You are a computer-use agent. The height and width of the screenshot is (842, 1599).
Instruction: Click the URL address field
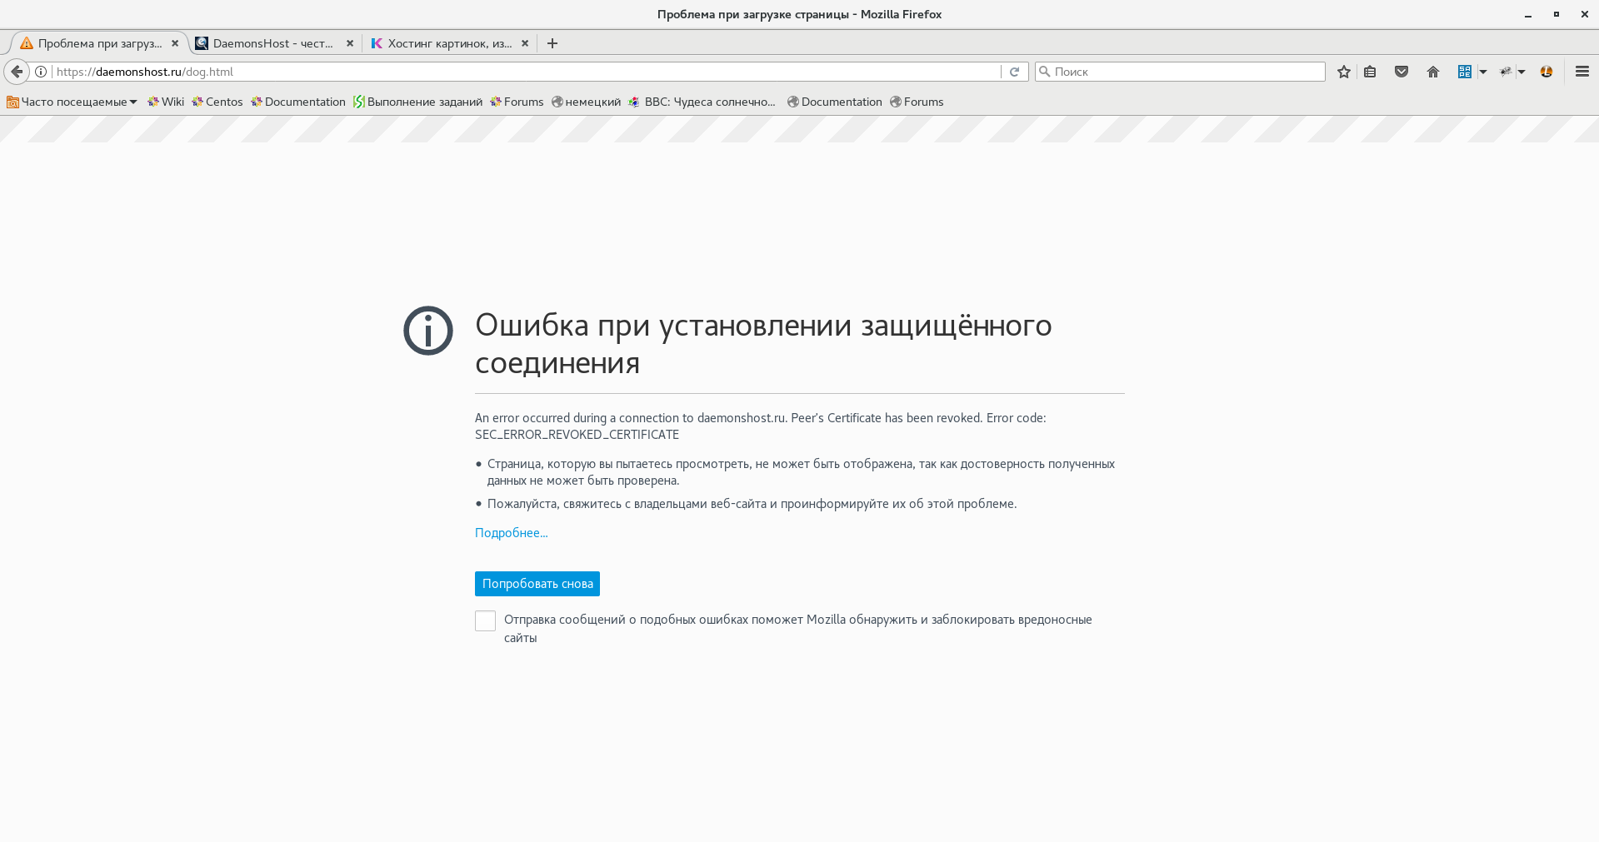click(525, 72)
